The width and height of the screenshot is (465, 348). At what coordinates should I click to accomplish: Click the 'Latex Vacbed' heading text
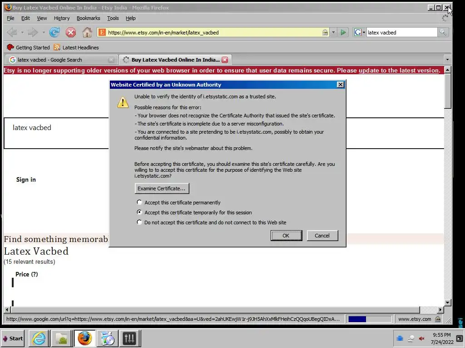(x=36, y=251)
